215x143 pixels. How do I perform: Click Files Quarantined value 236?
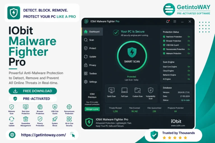click(154, 111)
